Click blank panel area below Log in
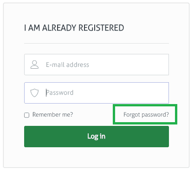This screenshot has height=170, width=194. coord(97,157)
